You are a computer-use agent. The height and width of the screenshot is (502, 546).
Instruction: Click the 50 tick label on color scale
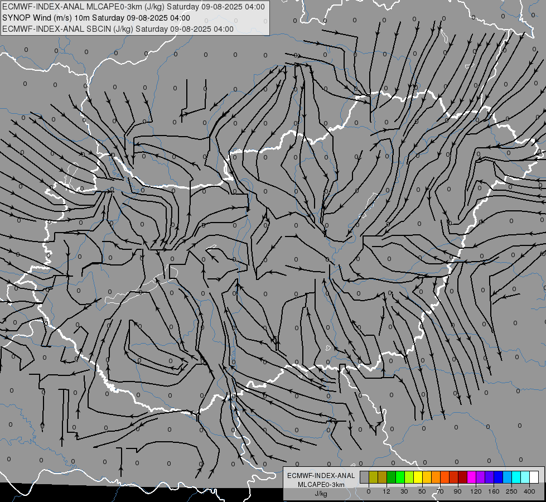point(422,491)
